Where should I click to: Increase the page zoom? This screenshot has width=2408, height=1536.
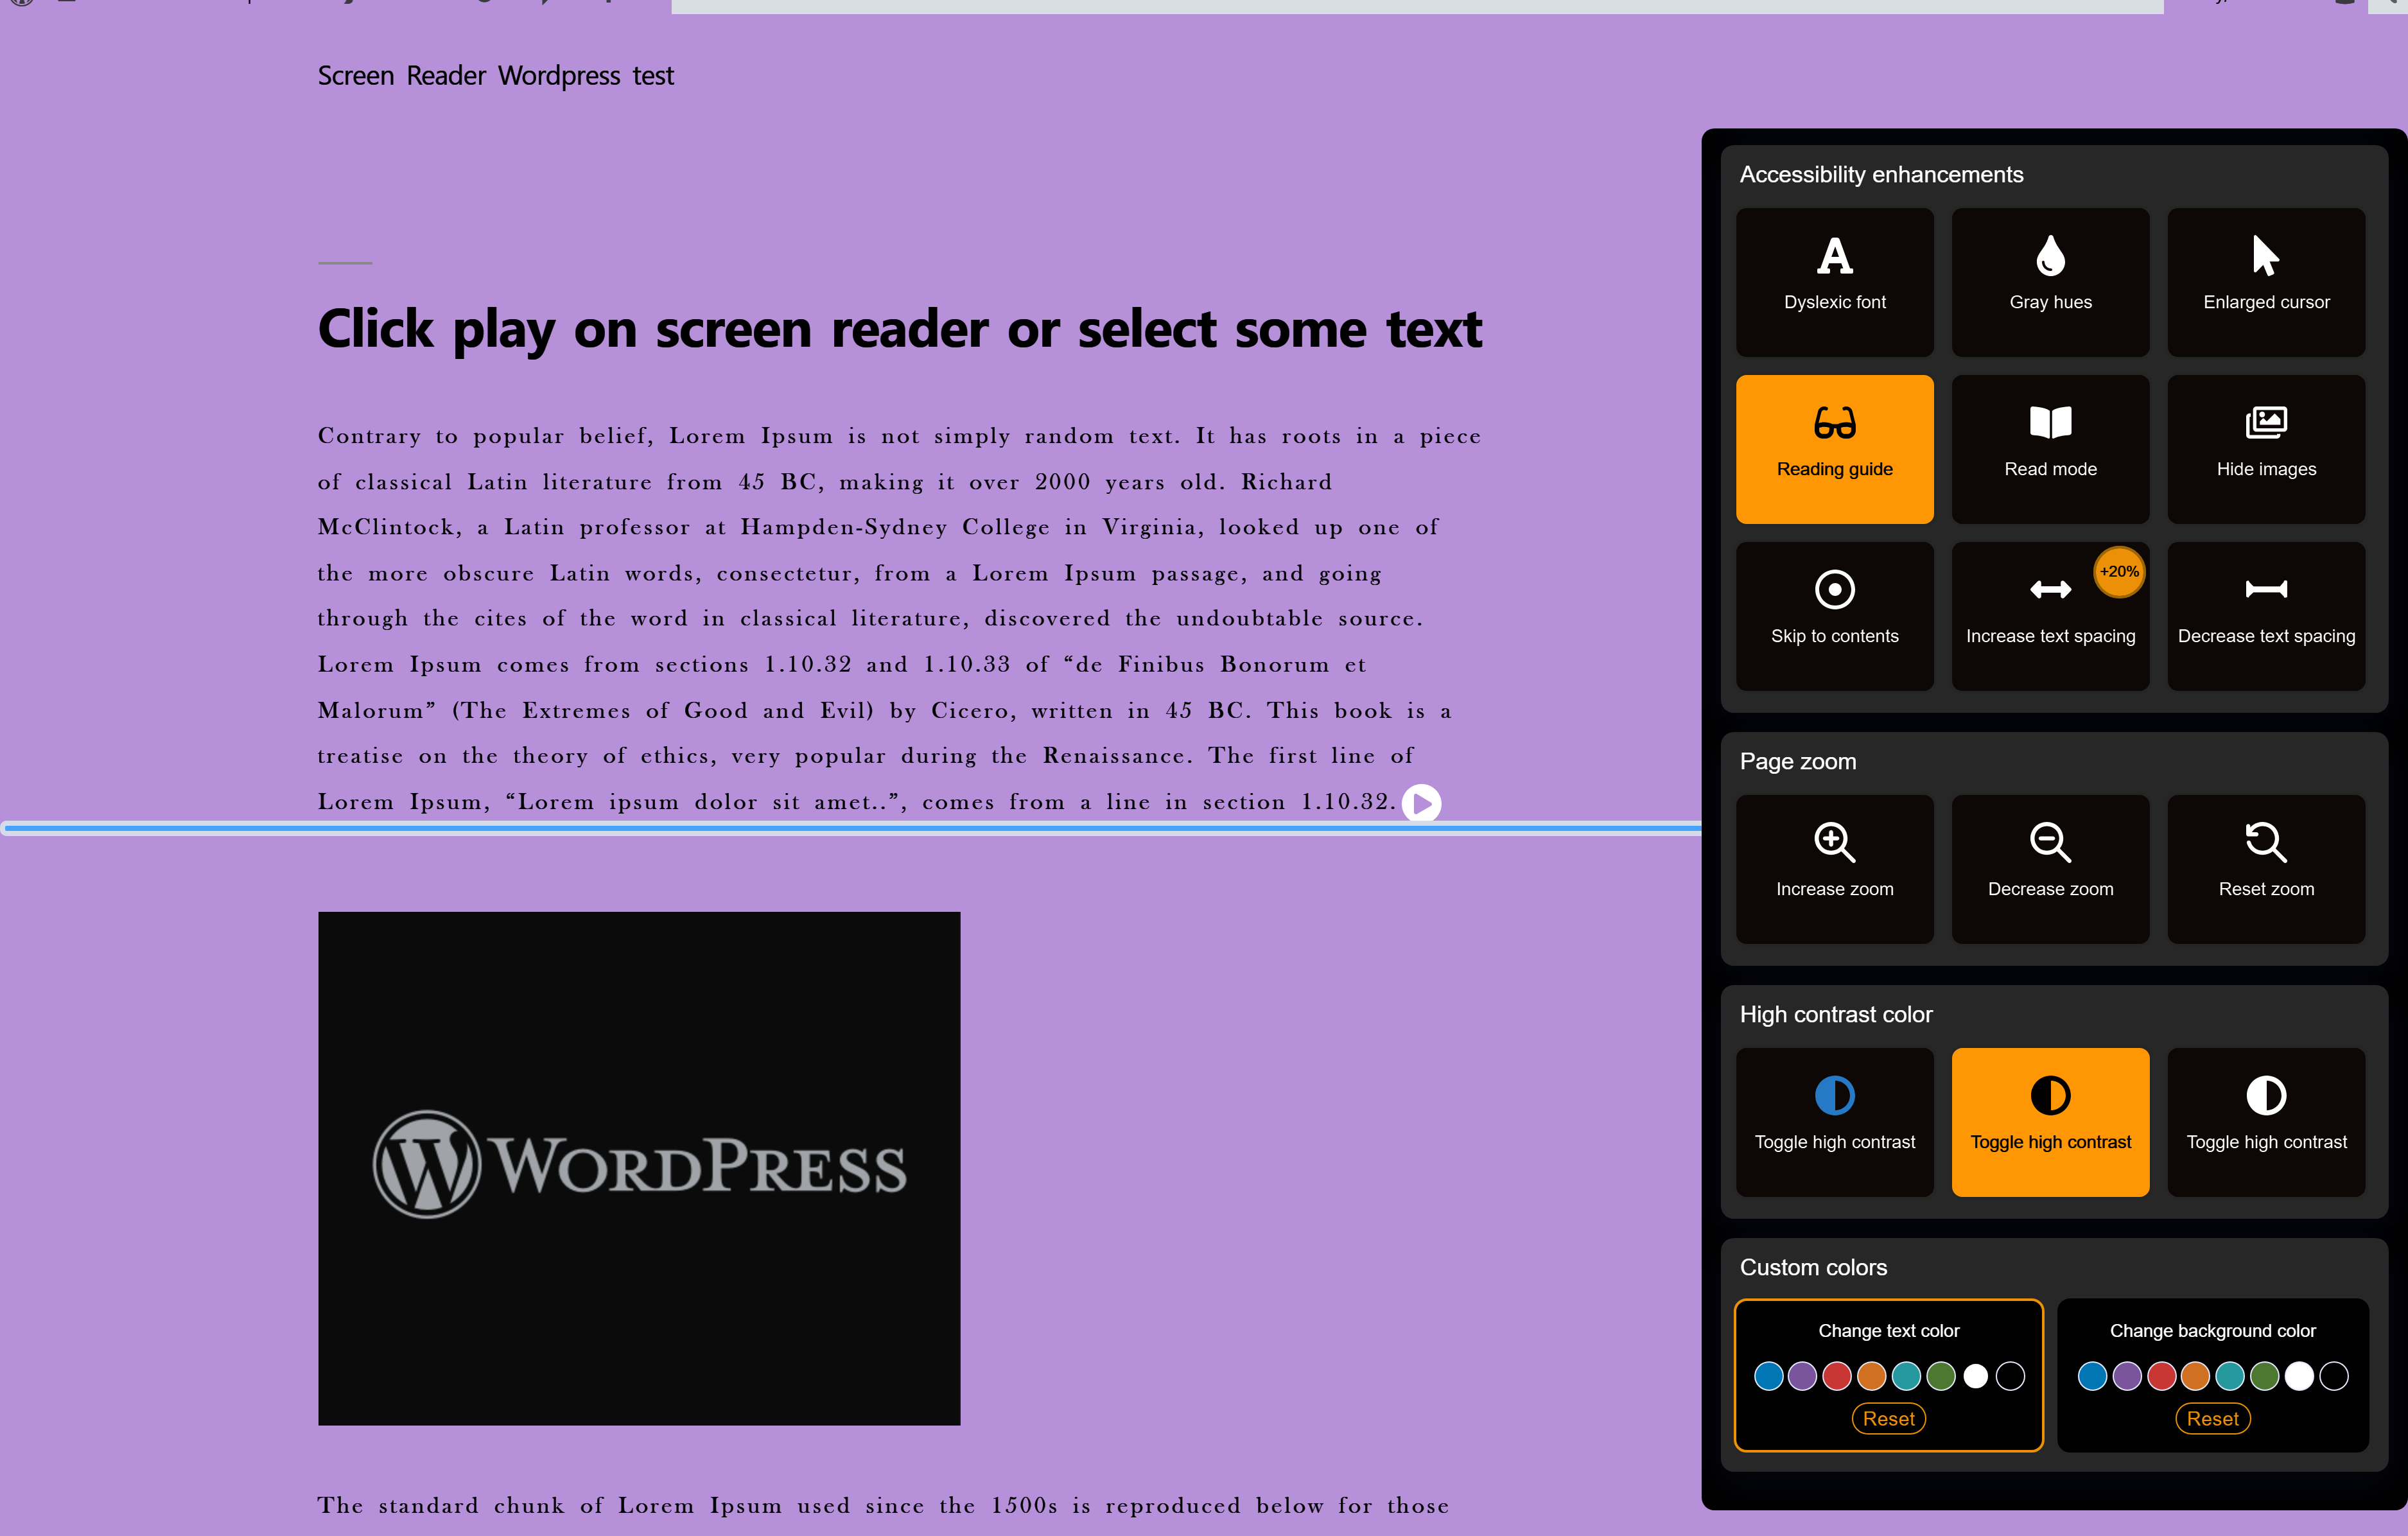[x=1834, y=868]
